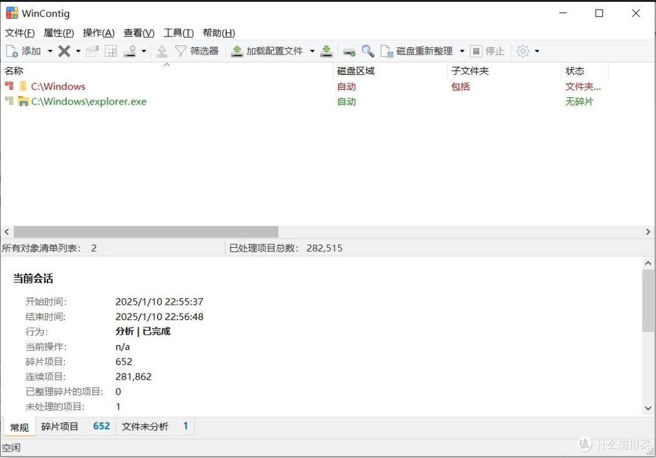The height and width of the screenshot is (458, 656).
Task: Click the 自动 cell in C:\Windows row
Action: (346, 86)
